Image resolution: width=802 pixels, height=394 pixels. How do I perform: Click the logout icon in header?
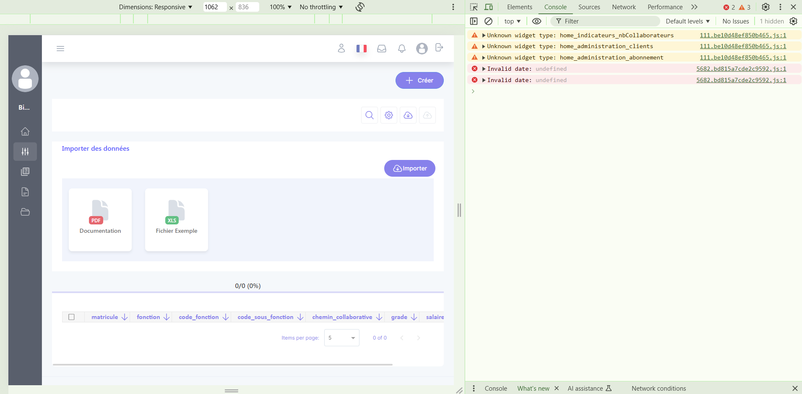pyautogui.click(x=439, y=48)
